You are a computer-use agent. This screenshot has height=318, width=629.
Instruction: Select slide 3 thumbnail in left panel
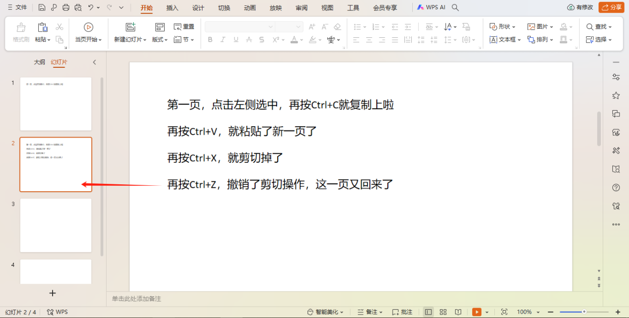56,225
